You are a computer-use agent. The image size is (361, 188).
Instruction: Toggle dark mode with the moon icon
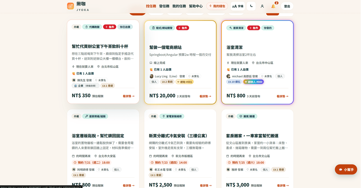point(251,6)
